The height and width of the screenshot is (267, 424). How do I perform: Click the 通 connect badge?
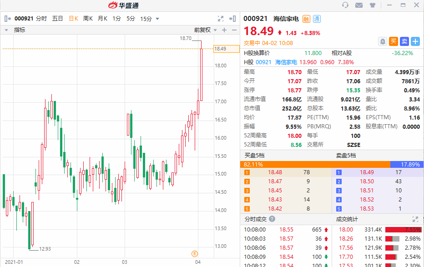pos(317,19)
